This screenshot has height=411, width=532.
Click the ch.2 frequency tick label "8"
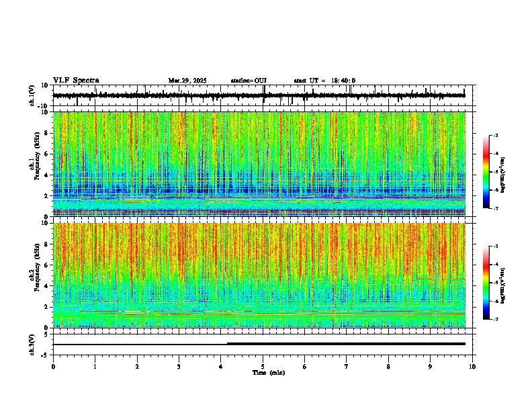click(x=46, y=244)
